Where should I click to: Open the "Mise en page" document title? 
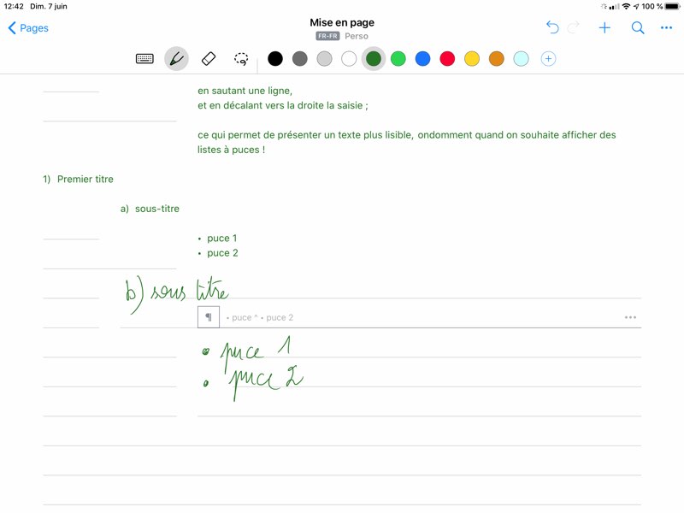pyautogui.click(x=342, y=22)
